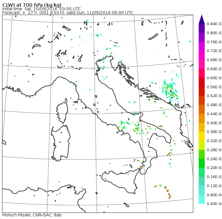
Task: Click the 'CLWI at 700 hPa (kg/kg)' title
Action: pyautogui.click(x=32, y=5)
